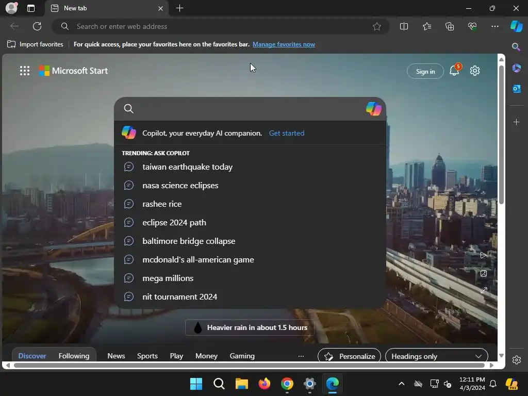The width and height of the screenshot is (528, 396).
Task: Open Settings and more ellipsis menu
Action: click(494, 26)
